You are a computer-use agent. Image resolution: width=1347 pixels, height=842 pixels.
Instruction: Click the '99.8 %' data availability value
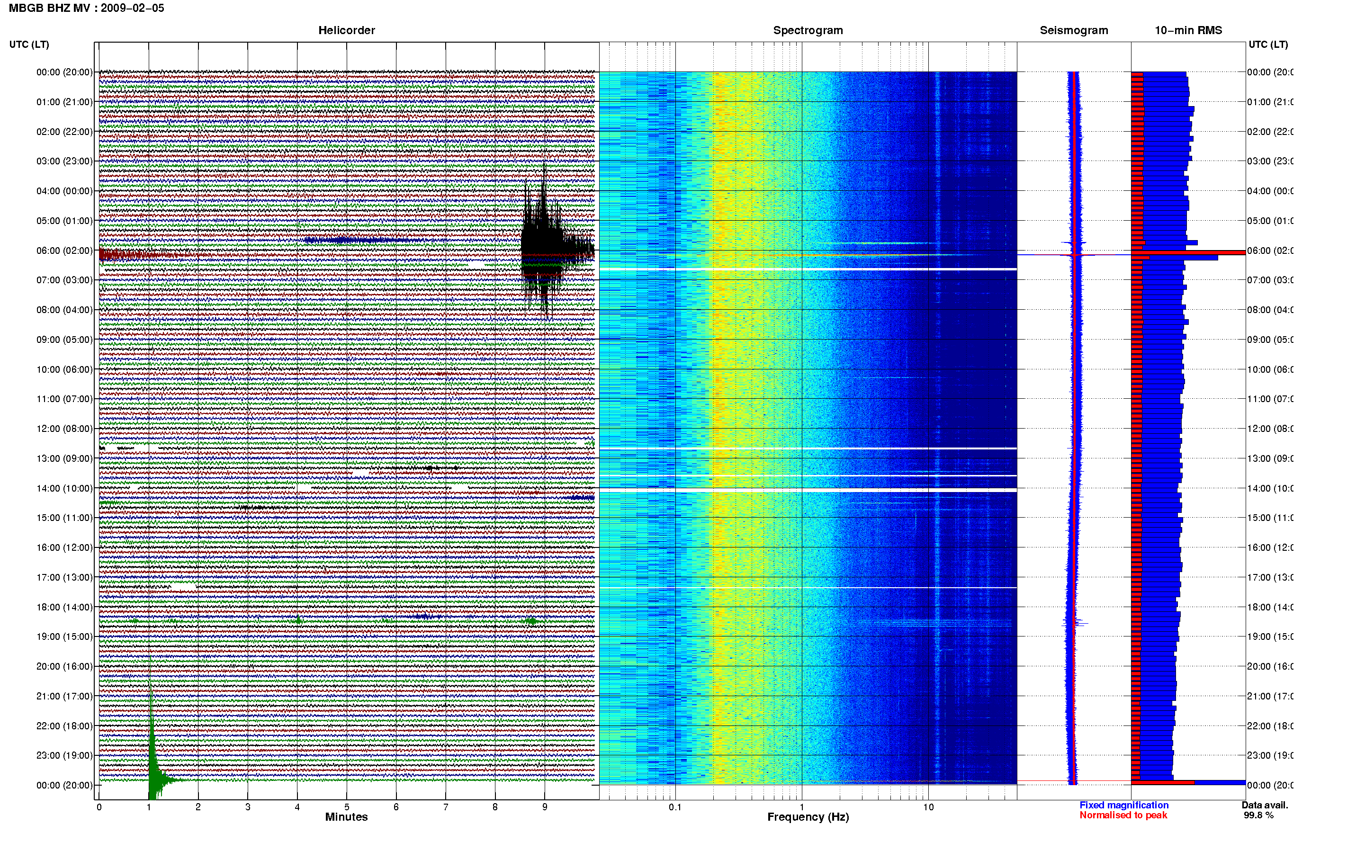coord(1258,815)
